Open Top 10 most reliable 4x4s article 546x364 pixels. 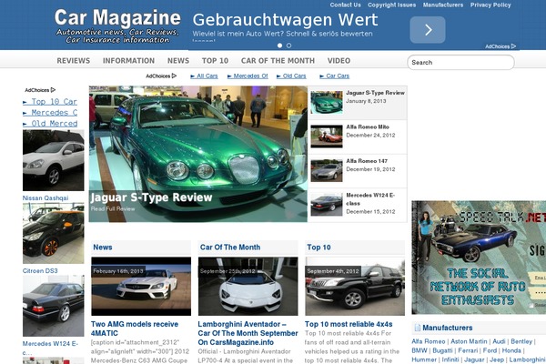coord(349,324)
